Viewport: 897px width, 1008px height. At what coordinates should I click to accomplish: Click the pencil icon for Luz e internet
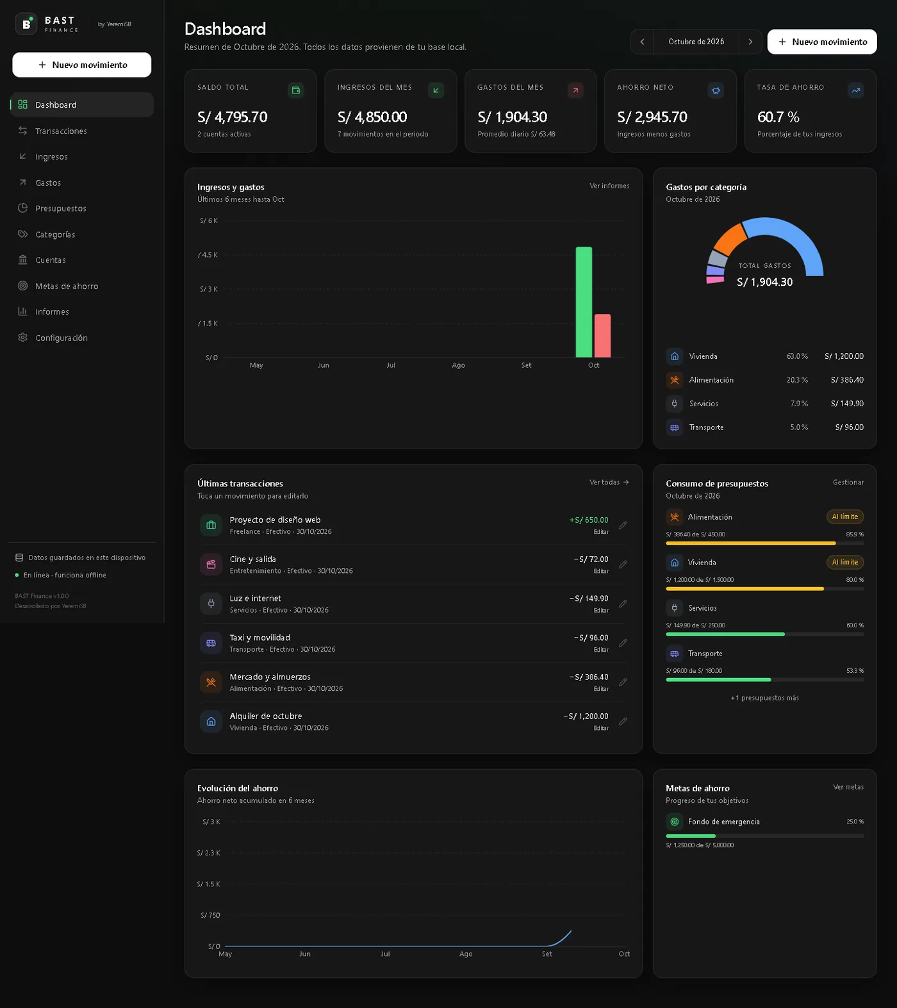point(623,604)
